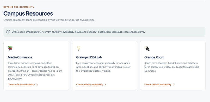Screen dimensions: 210x102
Task: Open Media Commons 'Check official availability' link
Action: click(23, 85)
